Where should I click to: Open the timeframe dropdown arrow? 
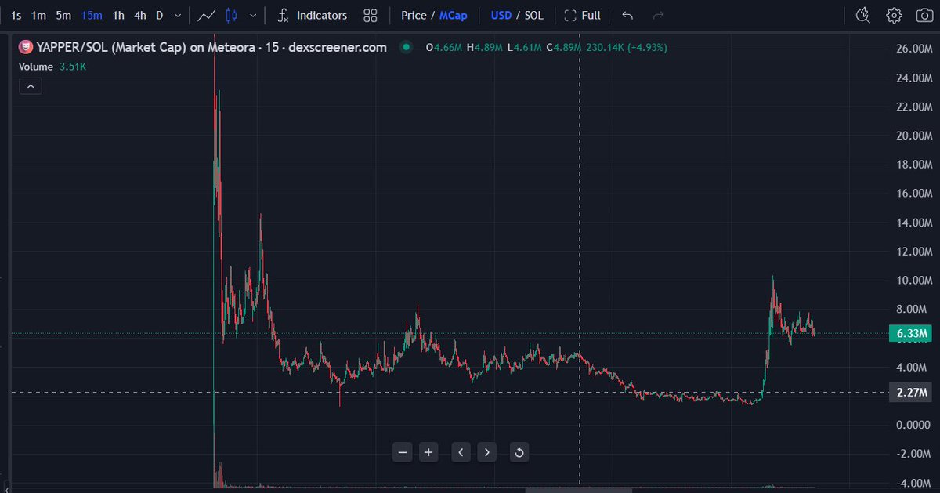tap(179, 15)
